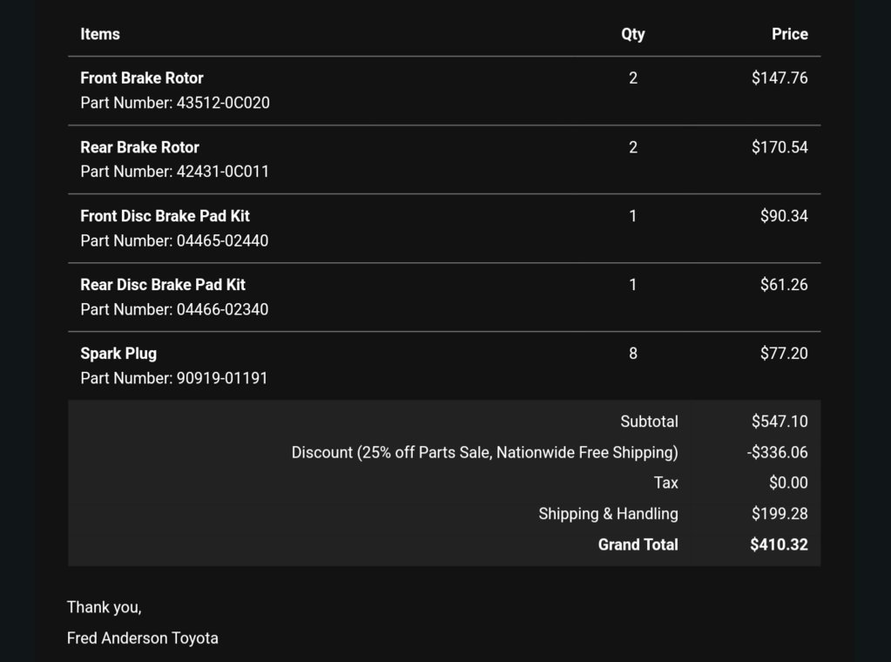891x662 pixels.
Task: Click the Spark Plug item name
Action: pyautogui.click(x=118, y=354)
